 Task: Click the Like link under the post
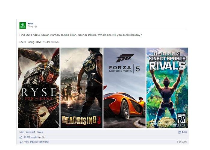[x=21, y=132]
